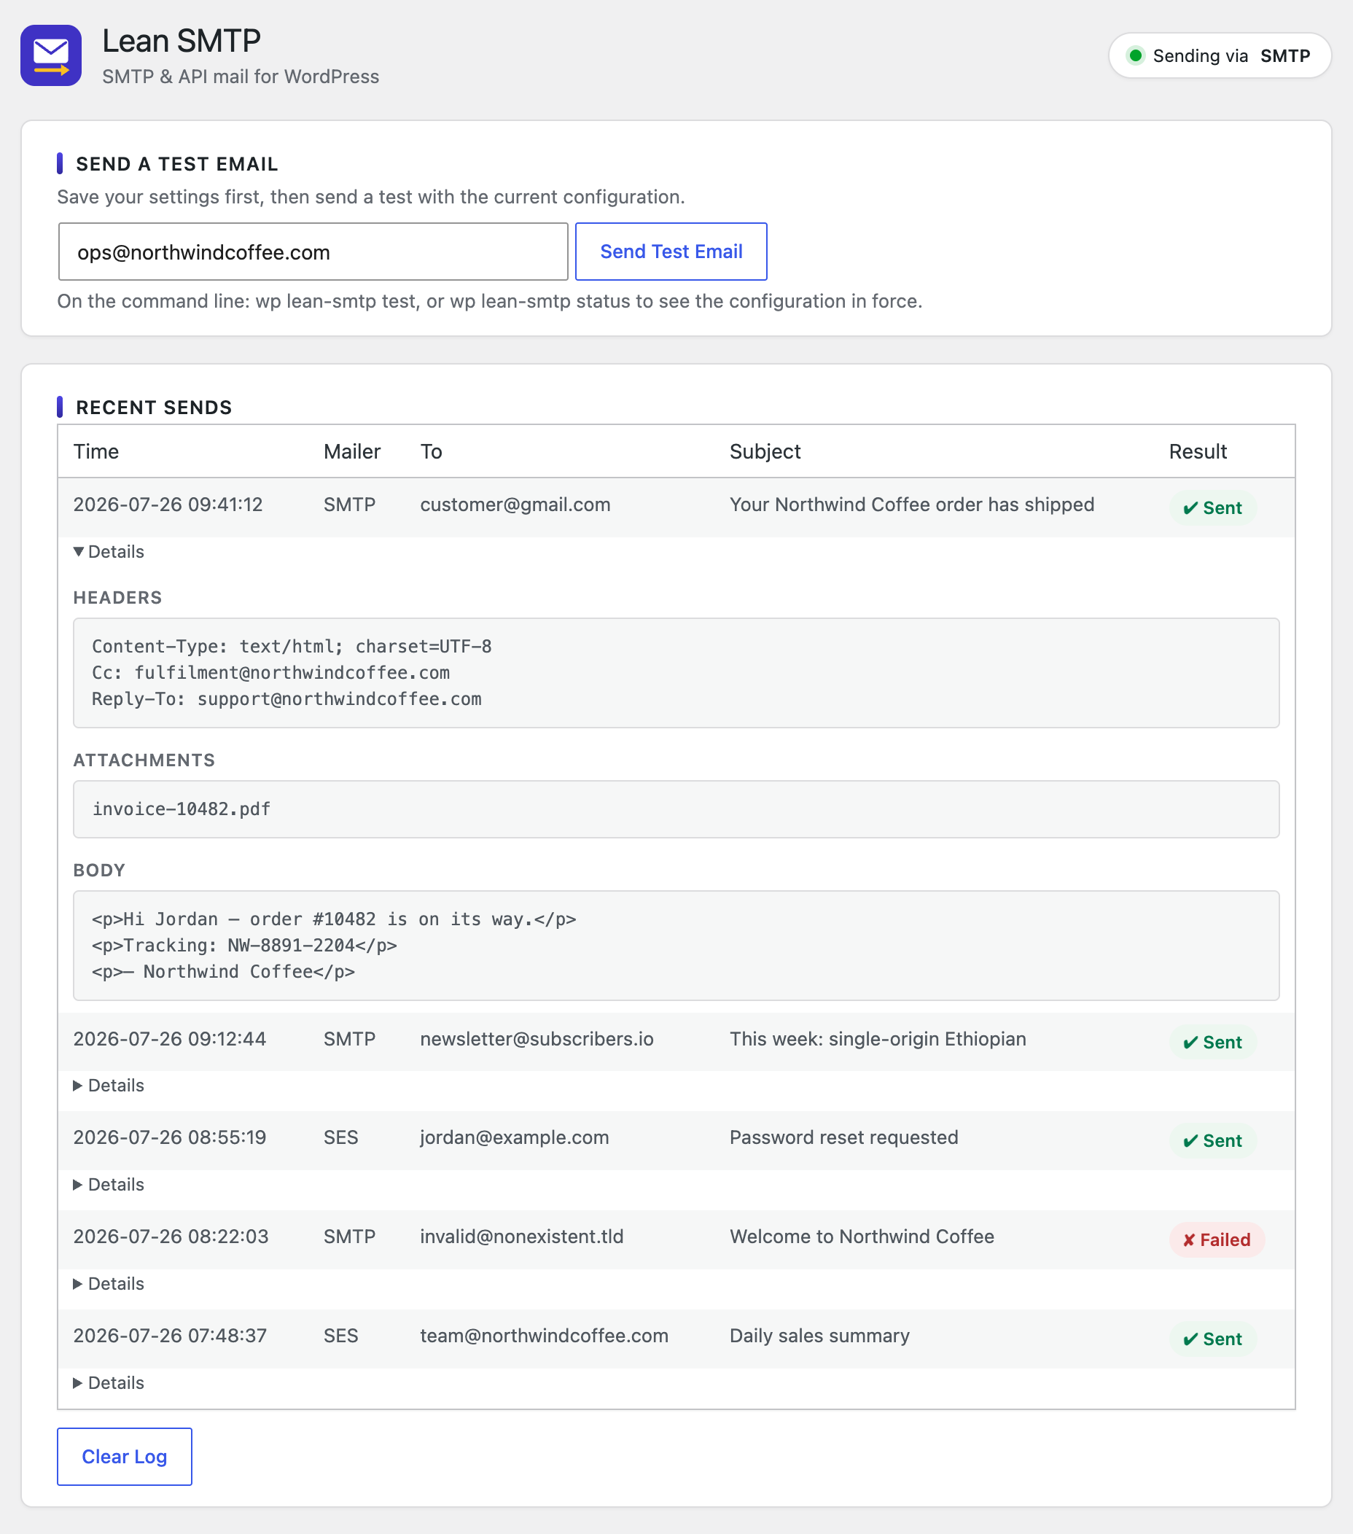The height and width of the screenshot is (1534, 1353).
Task: Click the Lean SMTP title text
Action: click(182, 41)
